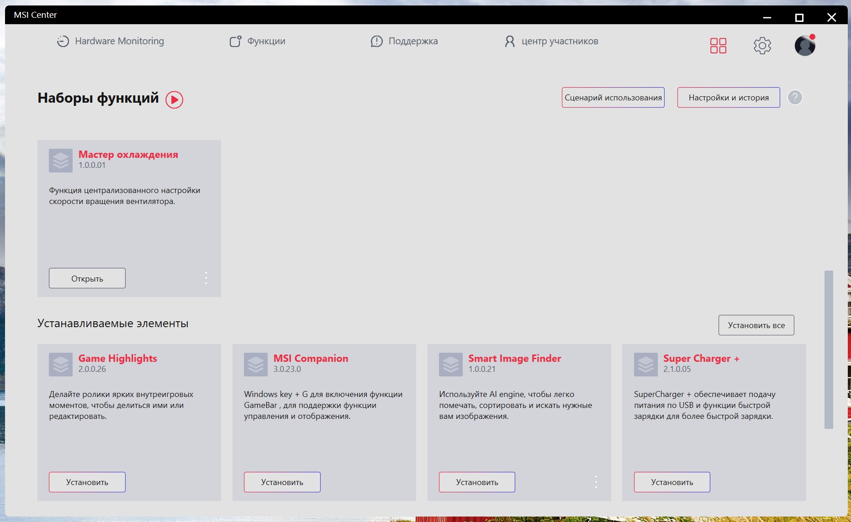The width and height of the screenshot is (851, 522).
Task: Open the user profile avatar
Action: pos(805,45)
